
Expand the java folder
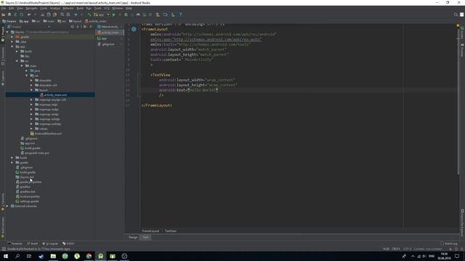pyautogui.click(x=26, y=71)
